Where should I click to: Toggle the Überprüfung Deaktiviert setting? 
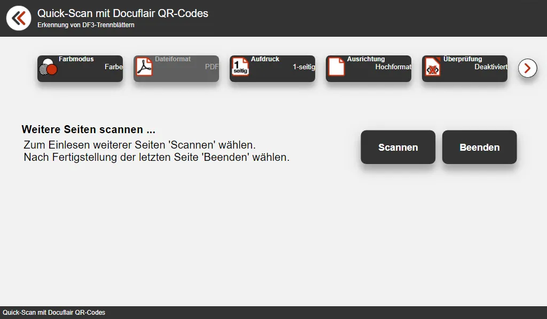tap(490, 67)
